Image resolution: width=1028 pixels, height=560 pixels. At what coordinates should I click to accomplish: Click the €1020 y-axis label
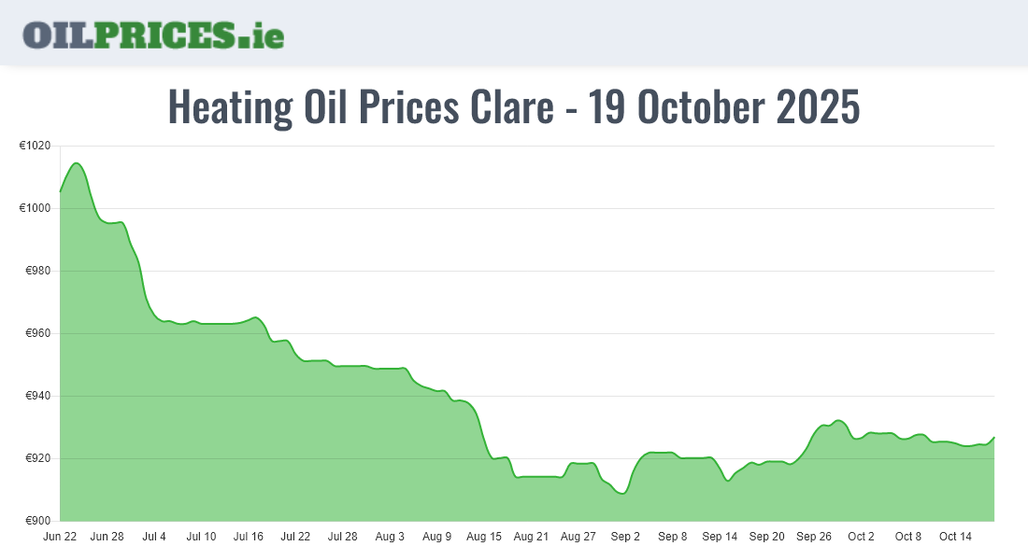pyautogui.click(x=36, y=146)
